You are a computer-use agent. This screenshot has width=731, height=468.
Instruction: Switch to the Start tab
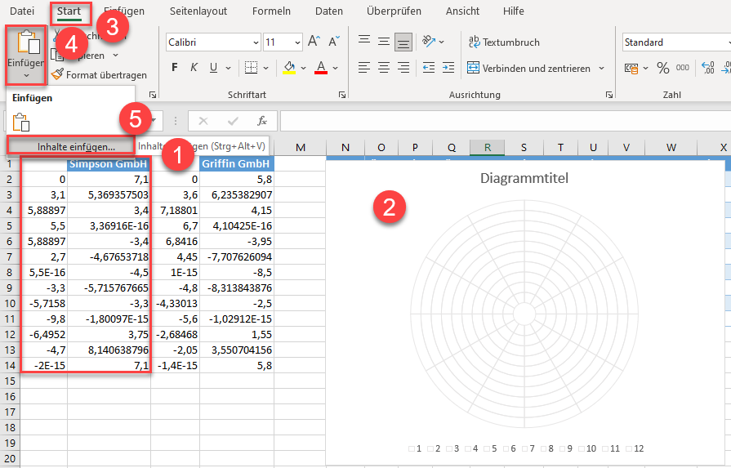[x=69, y=11]
